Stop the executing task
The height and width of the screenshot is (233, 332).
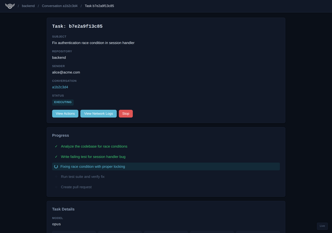(126, 114)
